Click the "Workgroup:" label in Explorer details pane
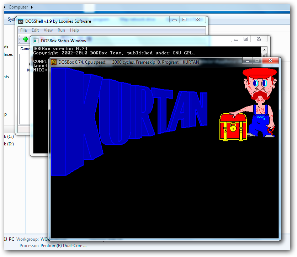297x257 pixels. [x=28, y=239]
